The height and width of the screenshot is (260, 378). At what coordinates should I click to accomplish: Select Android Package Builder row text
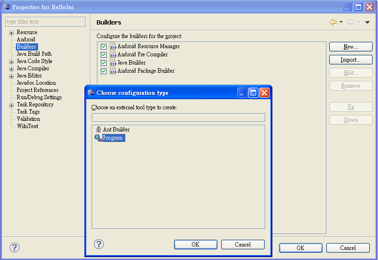(x=146, y=70)
